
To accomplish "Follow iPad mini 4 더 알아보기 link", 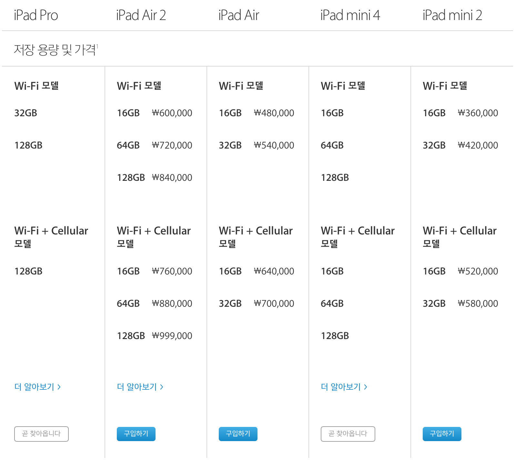I will (344, 387).
